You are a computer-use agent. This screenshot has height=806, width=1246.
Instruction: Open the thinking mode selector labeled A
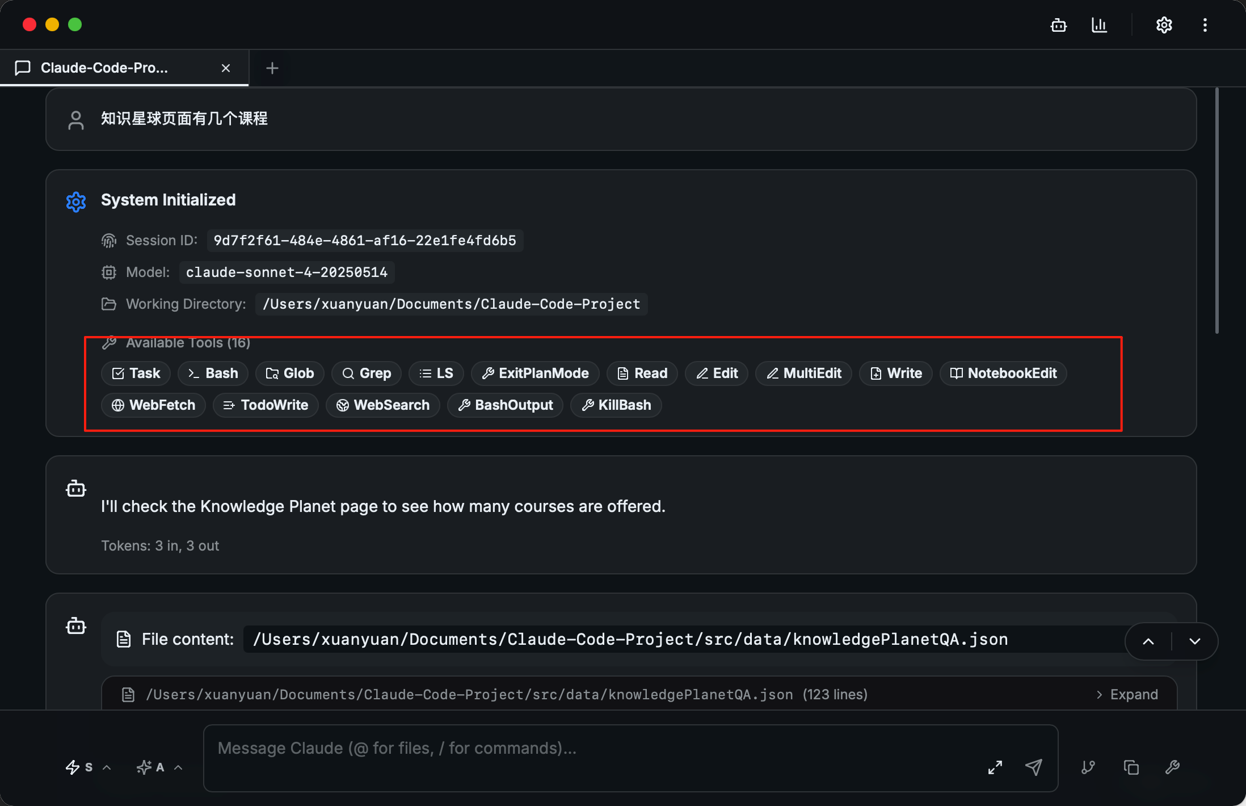pos(159,767)
